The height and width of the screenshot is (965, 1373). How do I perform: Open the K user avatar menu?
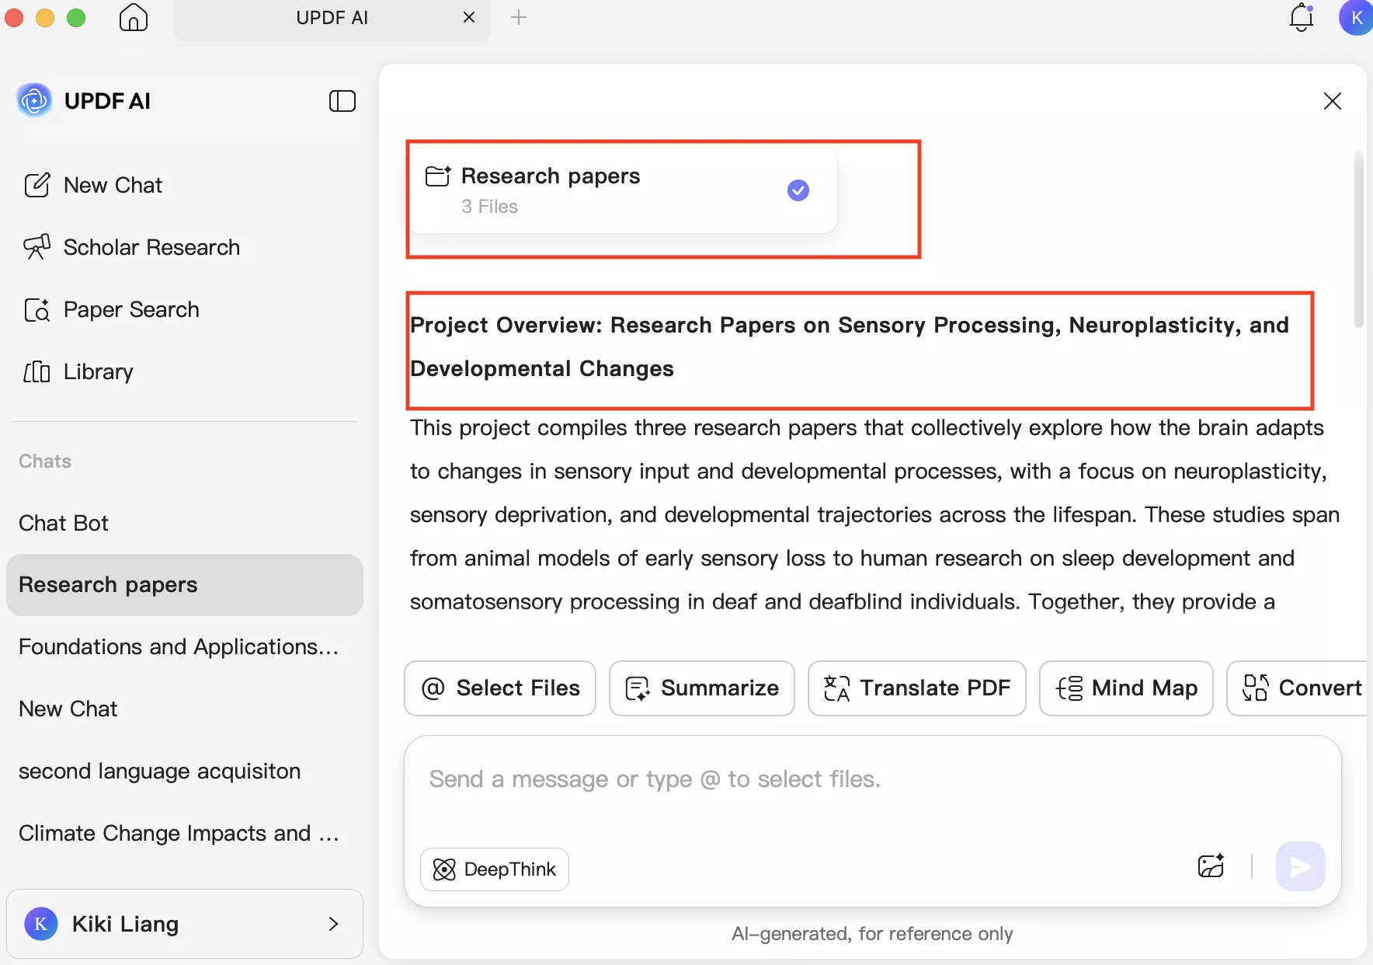tap(1357, 17)
